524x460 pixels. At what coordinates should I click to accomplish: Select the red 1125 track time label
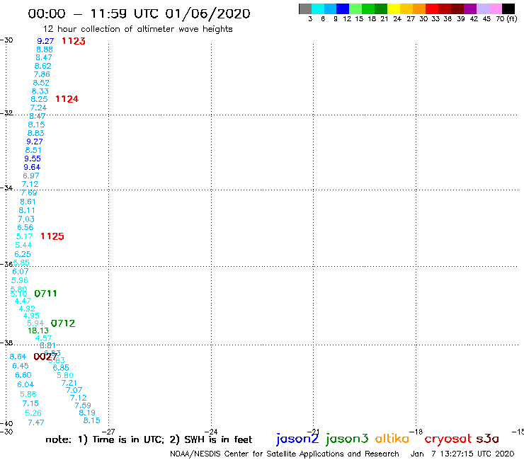pos(52,236)
